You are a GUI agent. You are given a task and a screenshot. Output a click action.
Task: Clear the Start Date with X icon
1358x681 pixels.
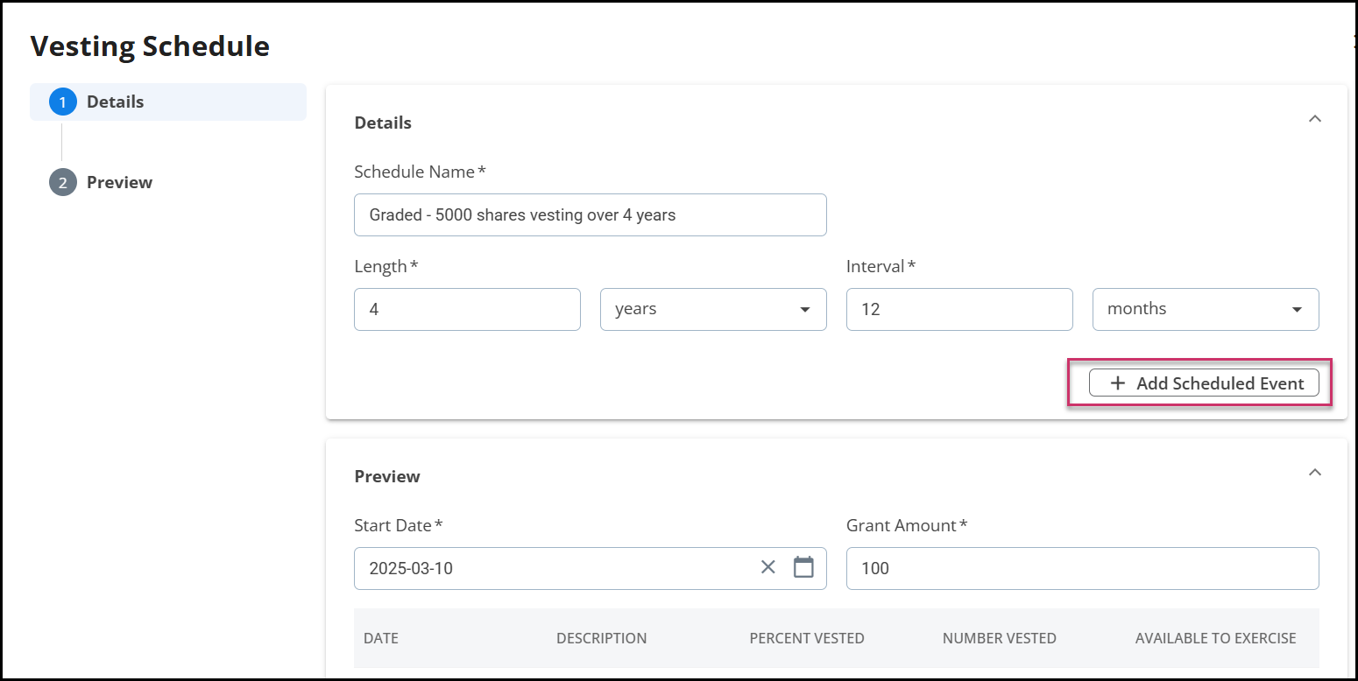point(768,567)
